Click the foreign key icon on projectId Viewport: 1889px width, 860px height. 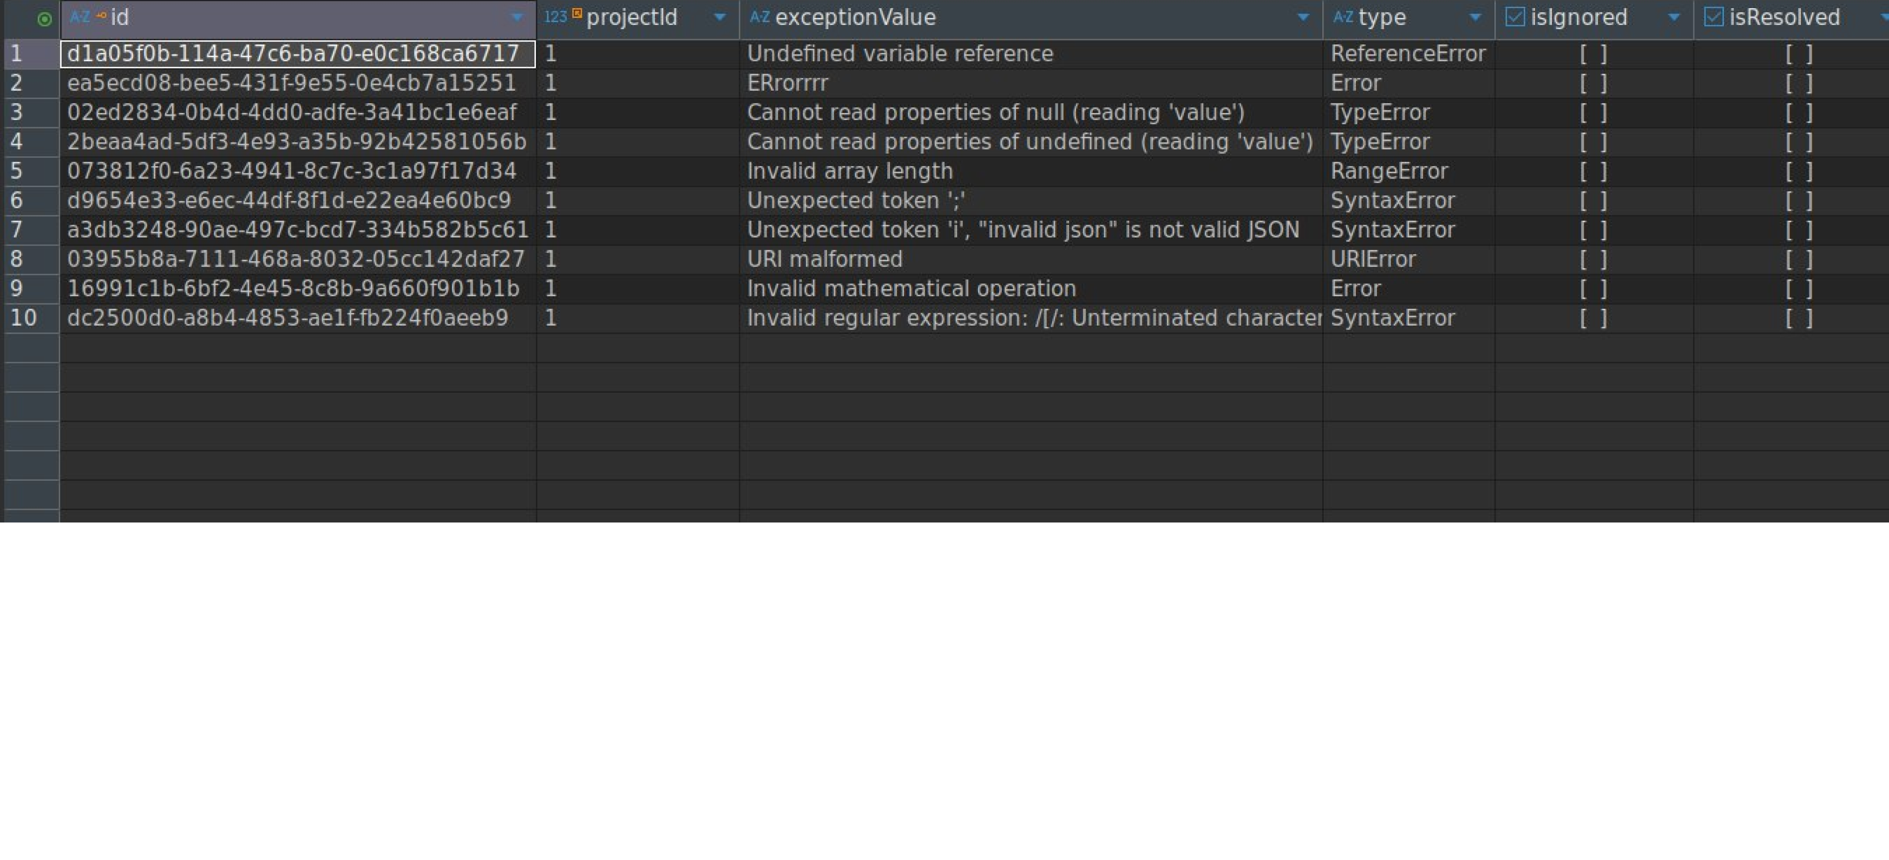(577, 13)
